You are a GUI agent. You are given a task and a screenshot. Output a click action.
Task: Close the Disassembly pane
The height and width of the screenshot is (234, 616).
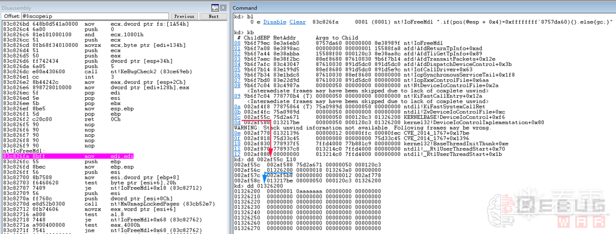[224, 8]
